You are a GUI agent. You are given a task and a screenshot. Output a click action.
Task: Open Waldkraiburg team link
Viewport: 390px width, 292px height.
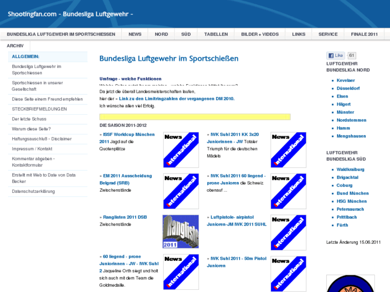350,169
